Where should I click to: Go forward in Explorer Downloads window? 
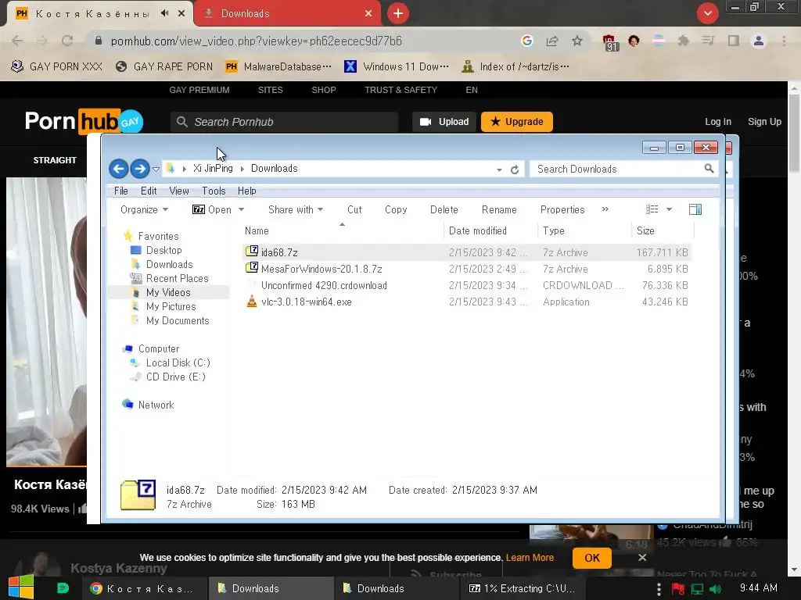[139, 169]
